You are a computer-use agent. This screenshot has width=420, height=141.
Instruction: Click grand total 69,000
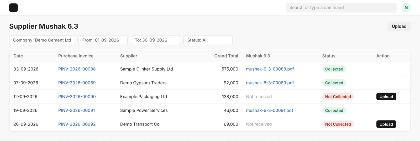tap(231, 124)
